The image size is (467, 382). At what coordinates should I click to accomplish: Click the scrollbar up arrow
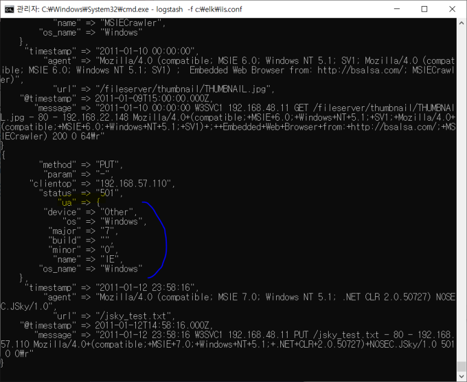pyautogui.click(x=462, y=23)
